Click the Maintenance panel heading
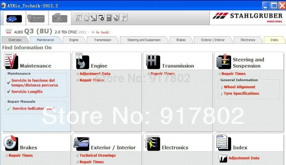286x165 pixels. (x=35, y=66)
